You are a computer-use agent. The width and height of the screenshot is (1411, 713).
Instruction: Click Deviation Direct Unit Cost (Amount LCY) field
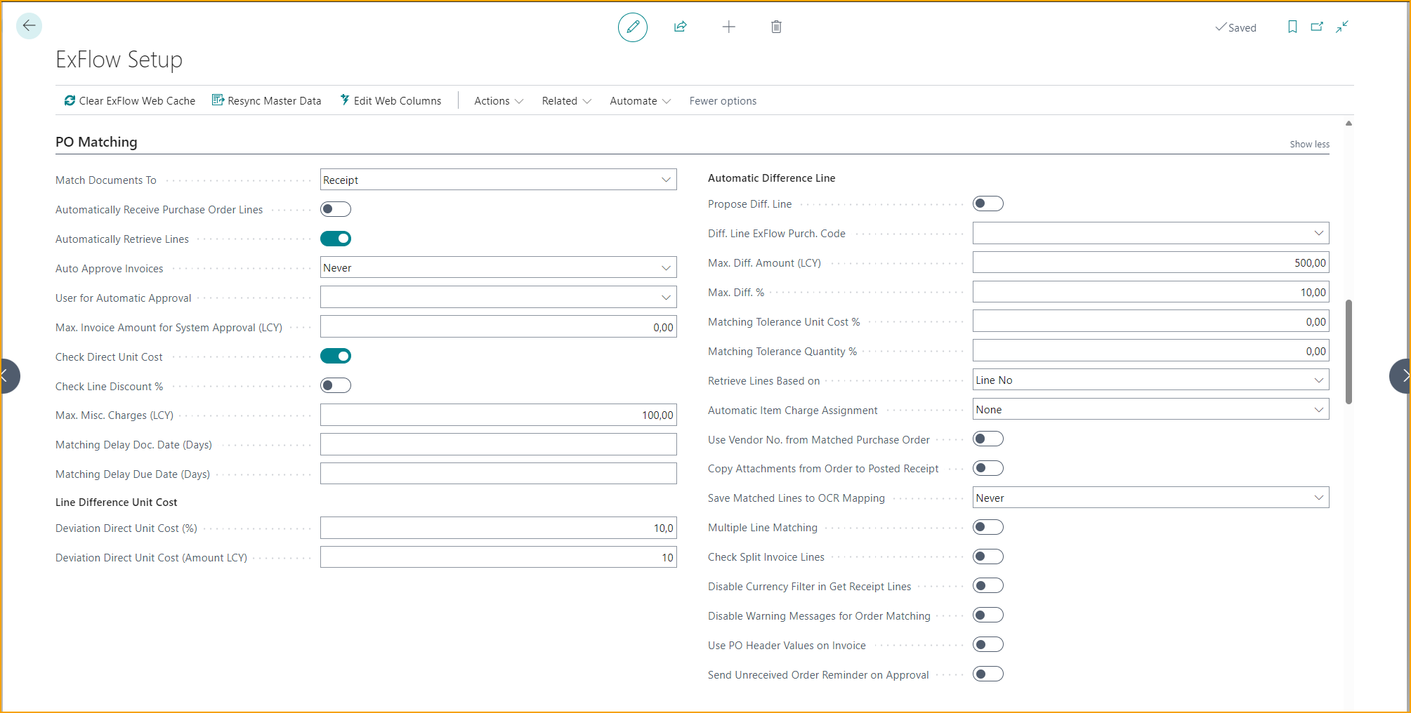point(498,557)
